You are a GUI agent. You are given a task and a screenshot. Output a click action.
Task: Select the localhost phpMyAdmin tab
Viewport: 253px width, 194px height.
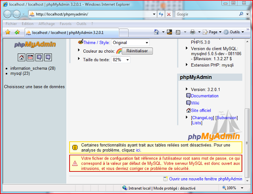pyautogui.click(x=72, y=32)
